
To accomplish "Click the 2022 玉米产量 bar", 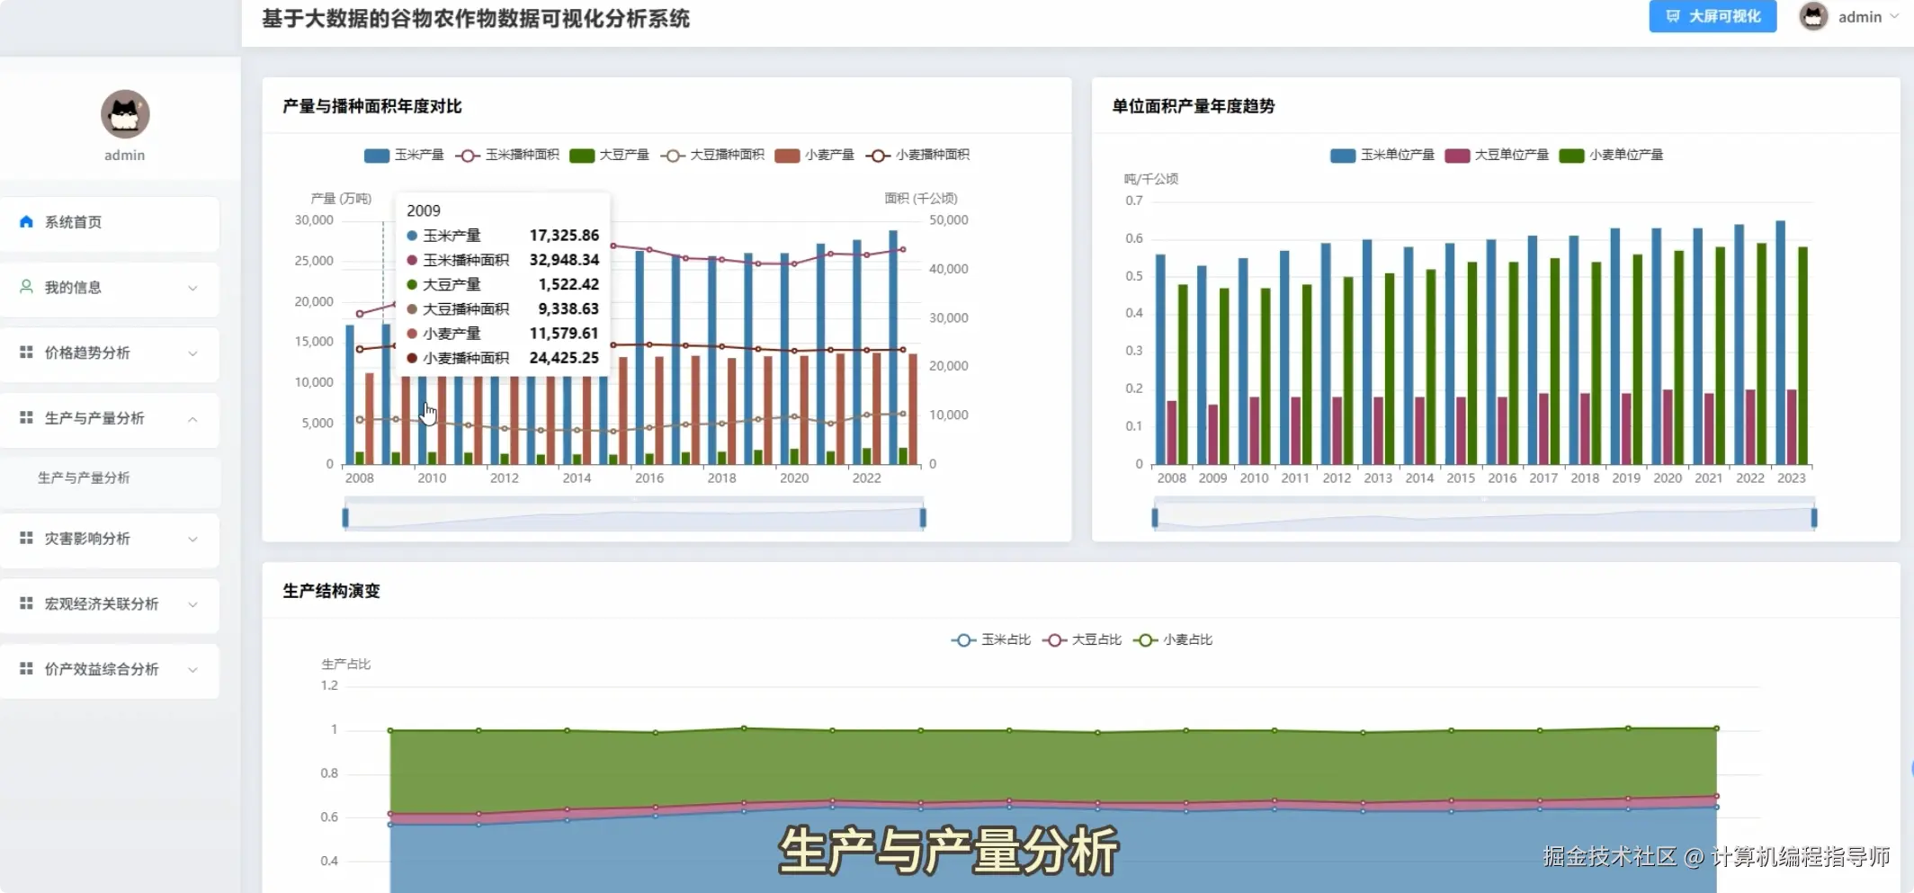I will point(857,353).
